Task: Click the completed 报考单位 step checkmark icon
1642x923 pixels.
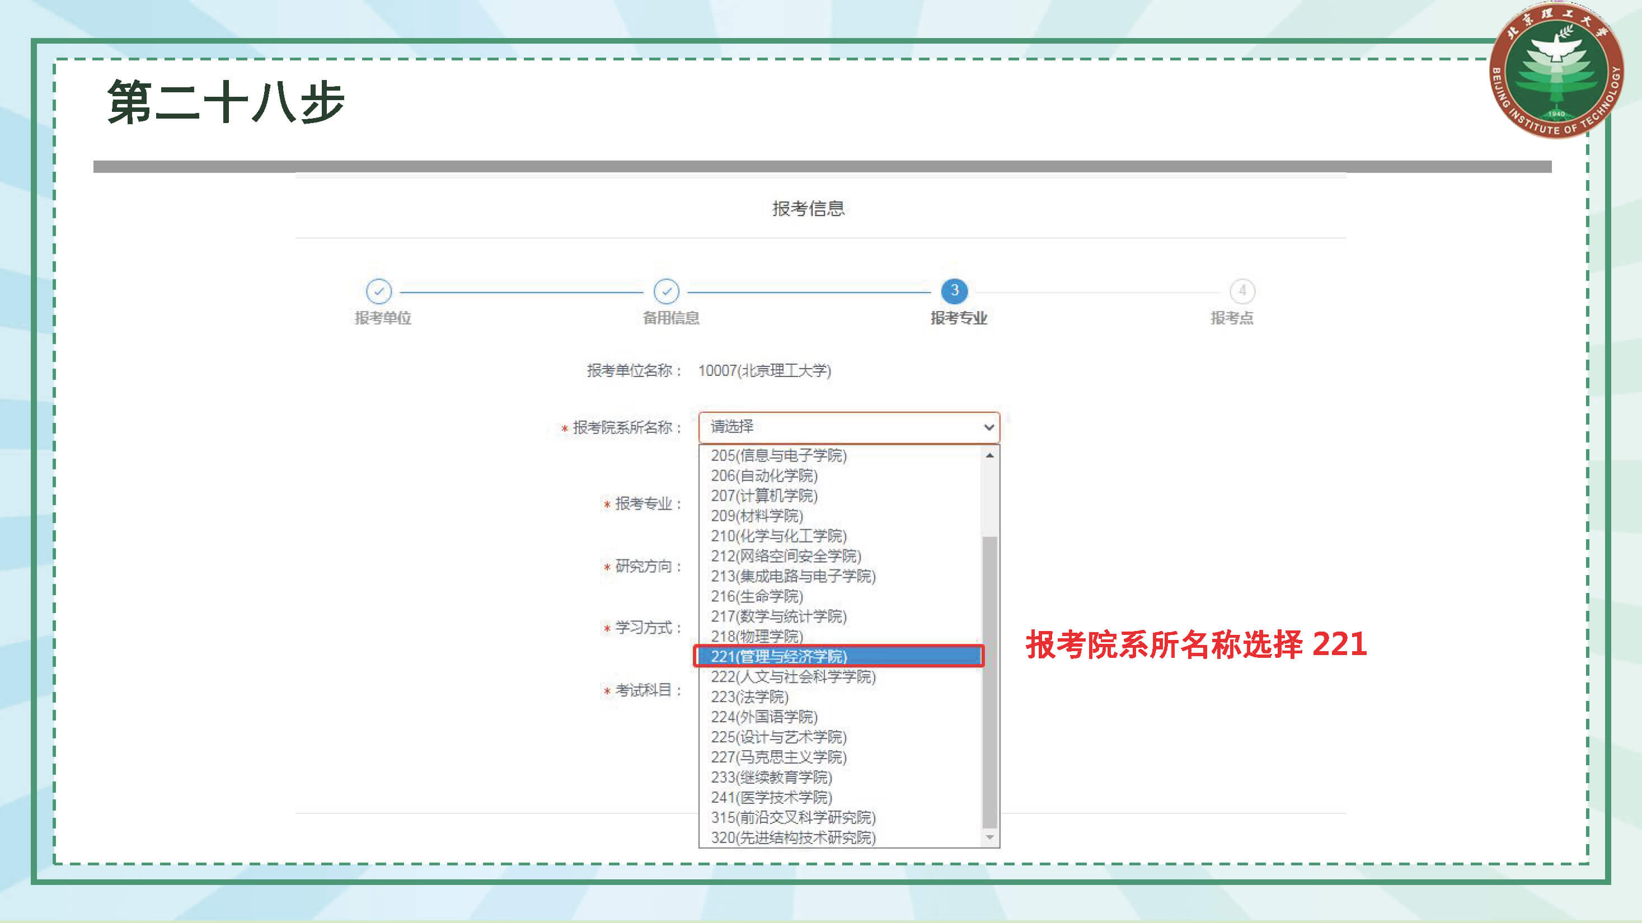Action: click(379, 291)
